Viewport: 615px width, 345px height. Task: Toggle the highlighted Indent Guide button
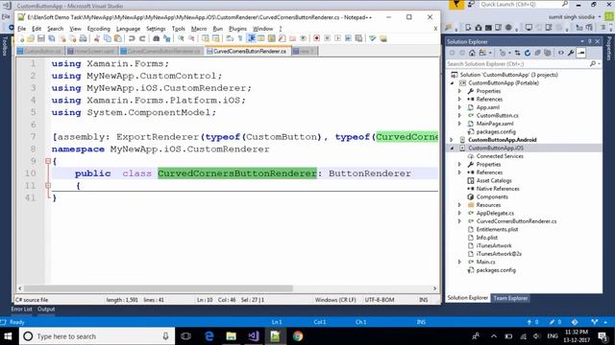point(252,38)
